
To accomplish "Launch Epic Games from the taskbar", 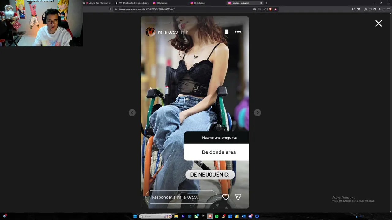I will (x=203, y=216).
